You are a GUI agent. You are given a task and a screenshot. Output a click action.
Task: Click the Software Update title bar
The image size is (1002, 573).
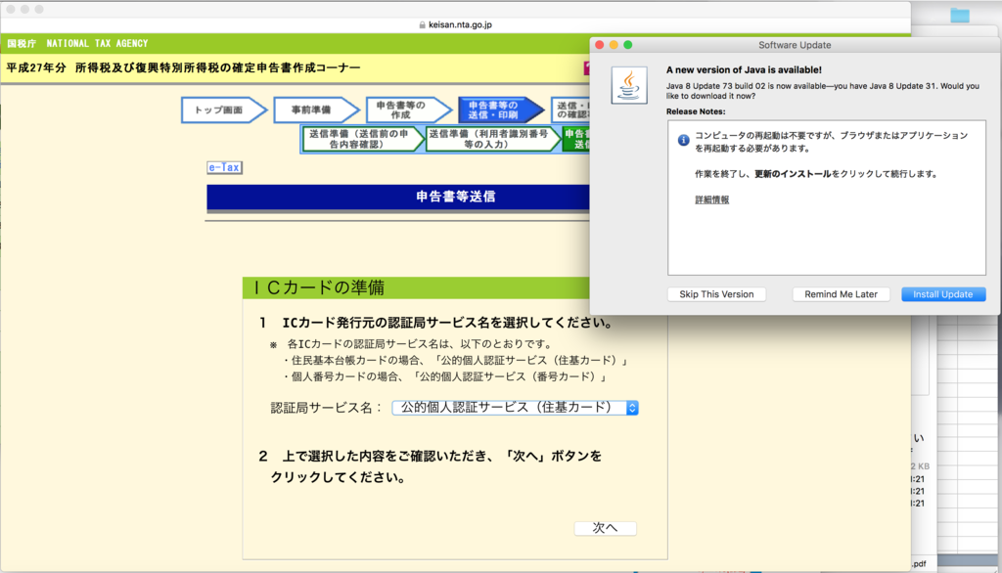795,45
